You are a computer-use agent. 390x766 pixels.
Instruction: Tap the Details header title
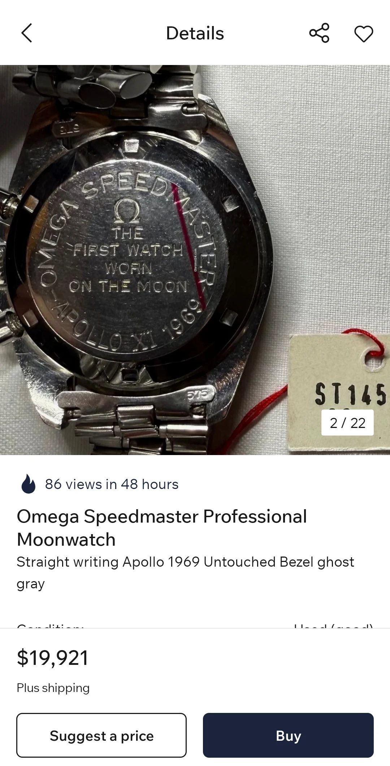pyautogui.click(x=195, y=33)
